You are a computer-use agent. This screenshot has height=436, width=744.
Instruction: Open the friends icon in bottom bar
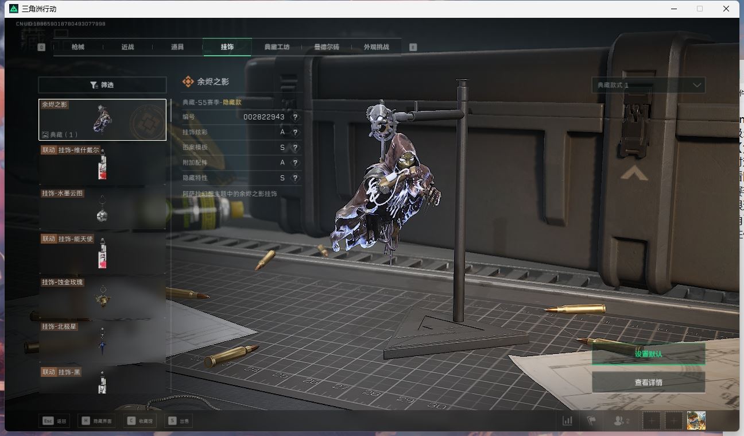coord(621,421)
